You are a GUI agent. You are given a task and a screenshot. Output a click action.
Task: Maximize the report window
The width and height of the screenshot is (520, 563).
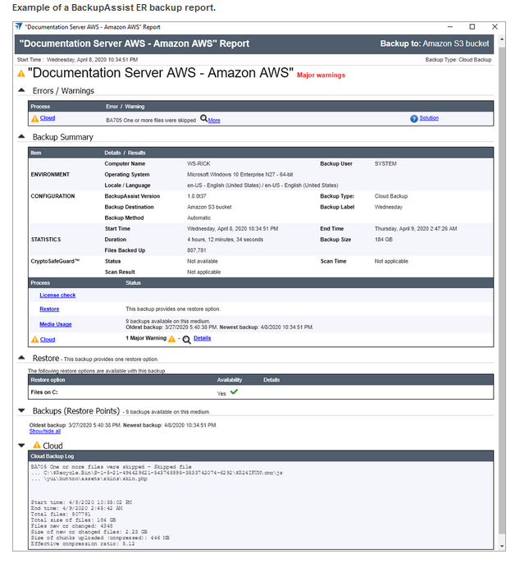coord(472,26)
